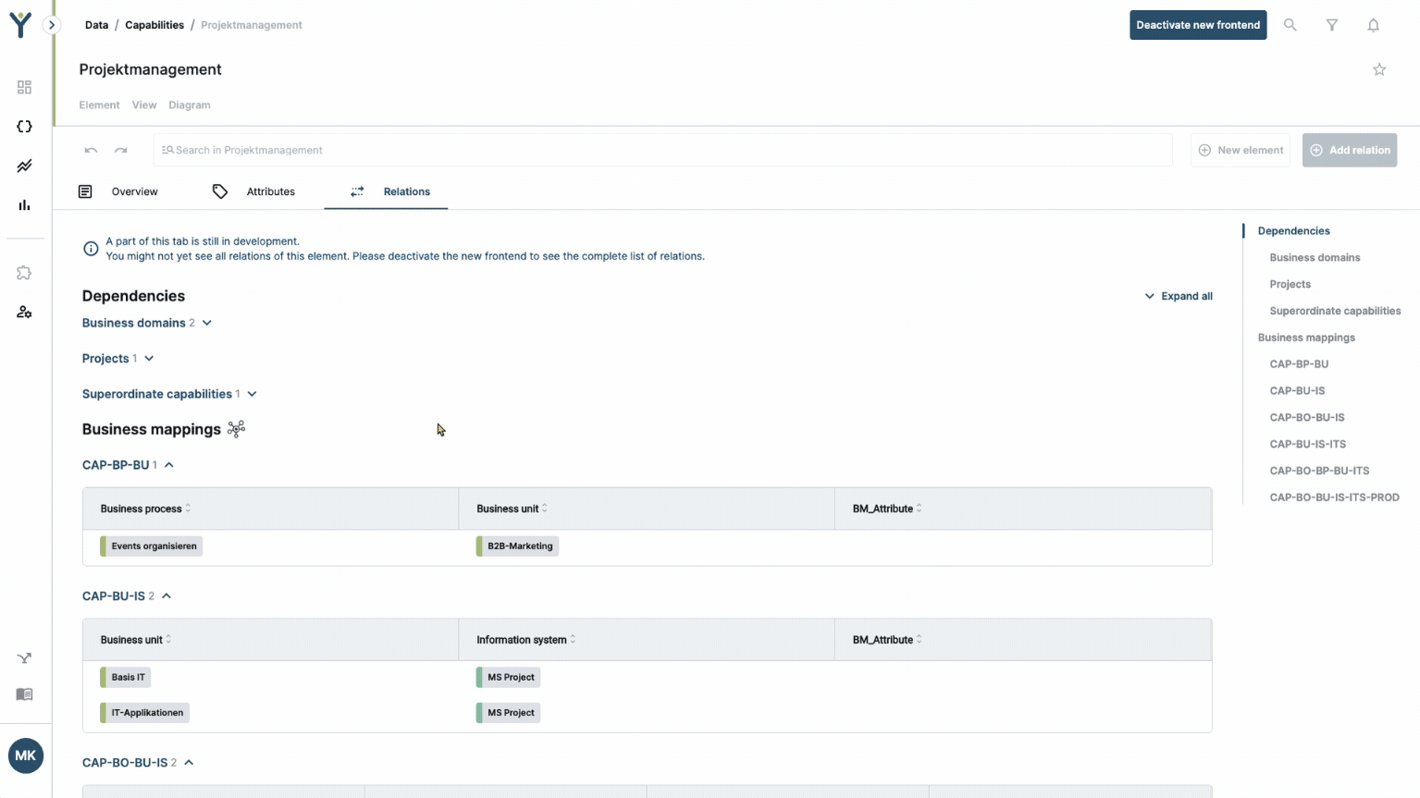
Task: Sort by Business process column
Action: pyautogui.click(x=188, y=509)
